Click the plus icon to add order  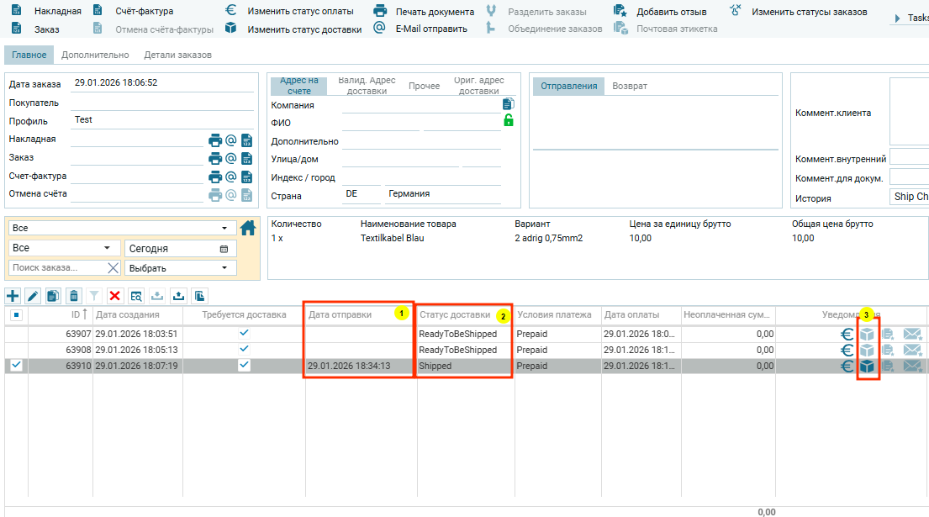(x=13, y=295)
